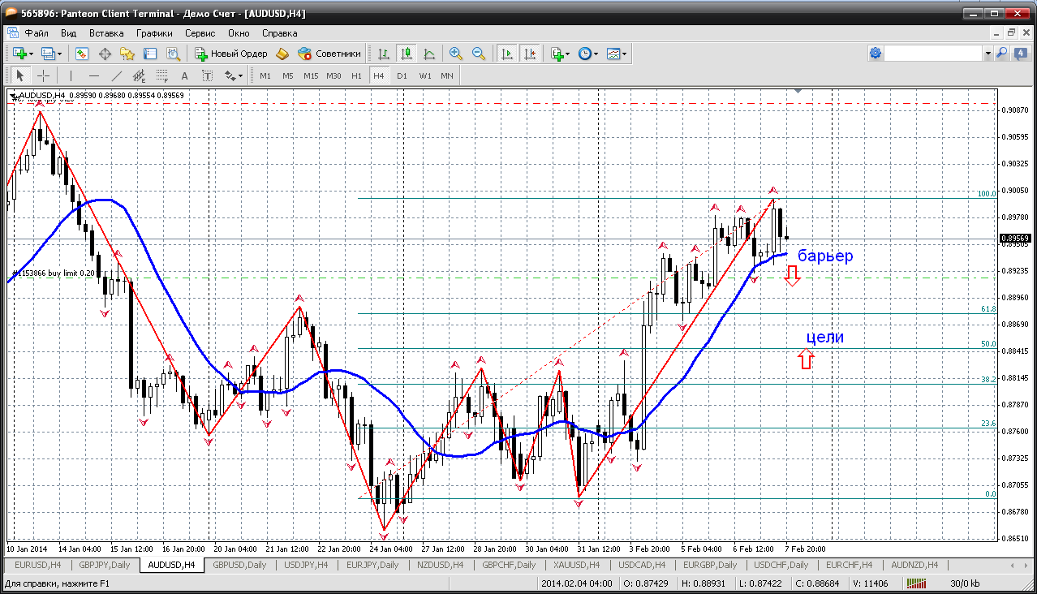Click the '2014.02.04 04:00' status bar date
Screen dimensions: 1037x594
578,583
